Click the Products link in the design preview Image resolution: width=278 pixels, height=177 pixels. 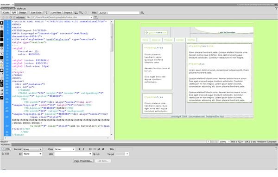(168, 40)
